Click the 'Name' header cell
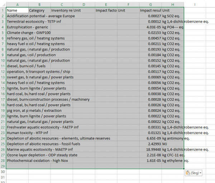The image size is (215, 183). click(18, 10)
